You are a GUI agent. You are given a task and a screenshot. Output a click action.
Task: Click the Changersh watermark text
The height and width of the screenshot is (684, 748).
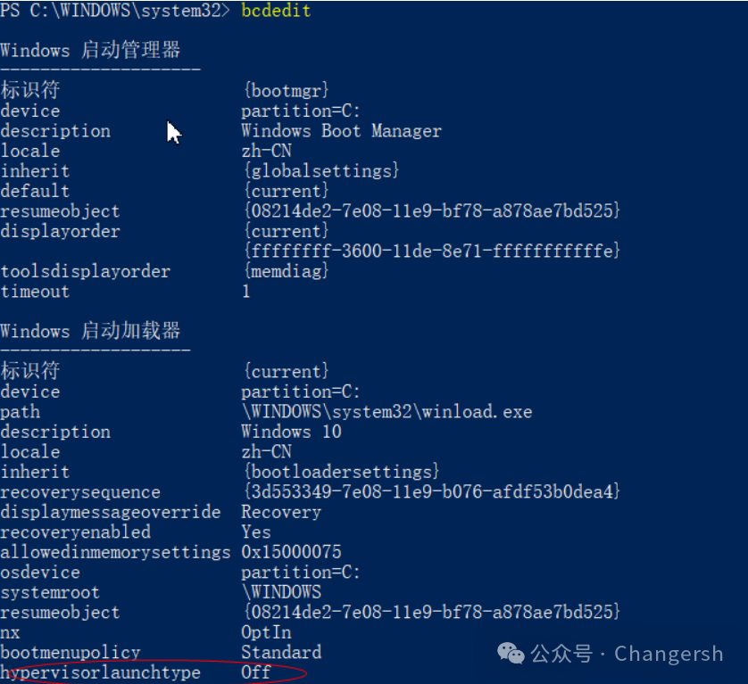(669, 654)
